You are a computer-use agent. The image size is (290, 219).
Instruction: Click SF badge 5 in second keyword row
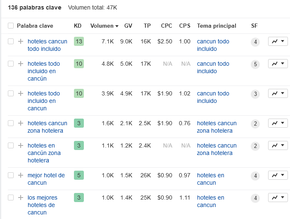point(255,64)
